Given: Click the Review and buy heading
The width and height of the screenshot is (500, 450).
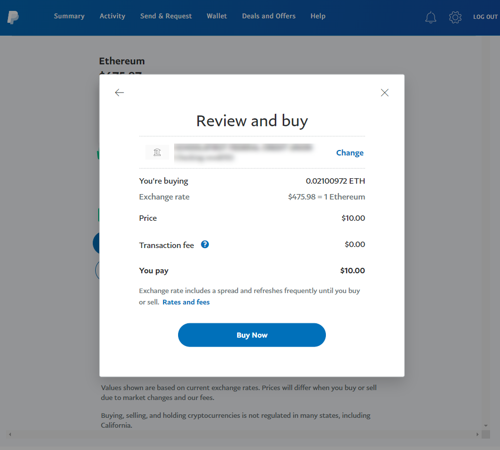Looking at the screenshot, I should click(x=252, y=121).
